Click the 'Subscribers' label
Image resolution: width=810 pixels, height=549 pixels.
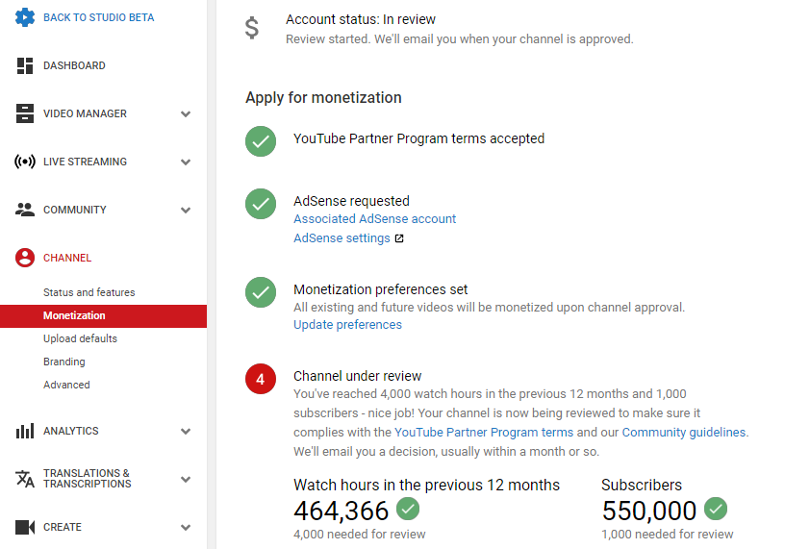642,485
